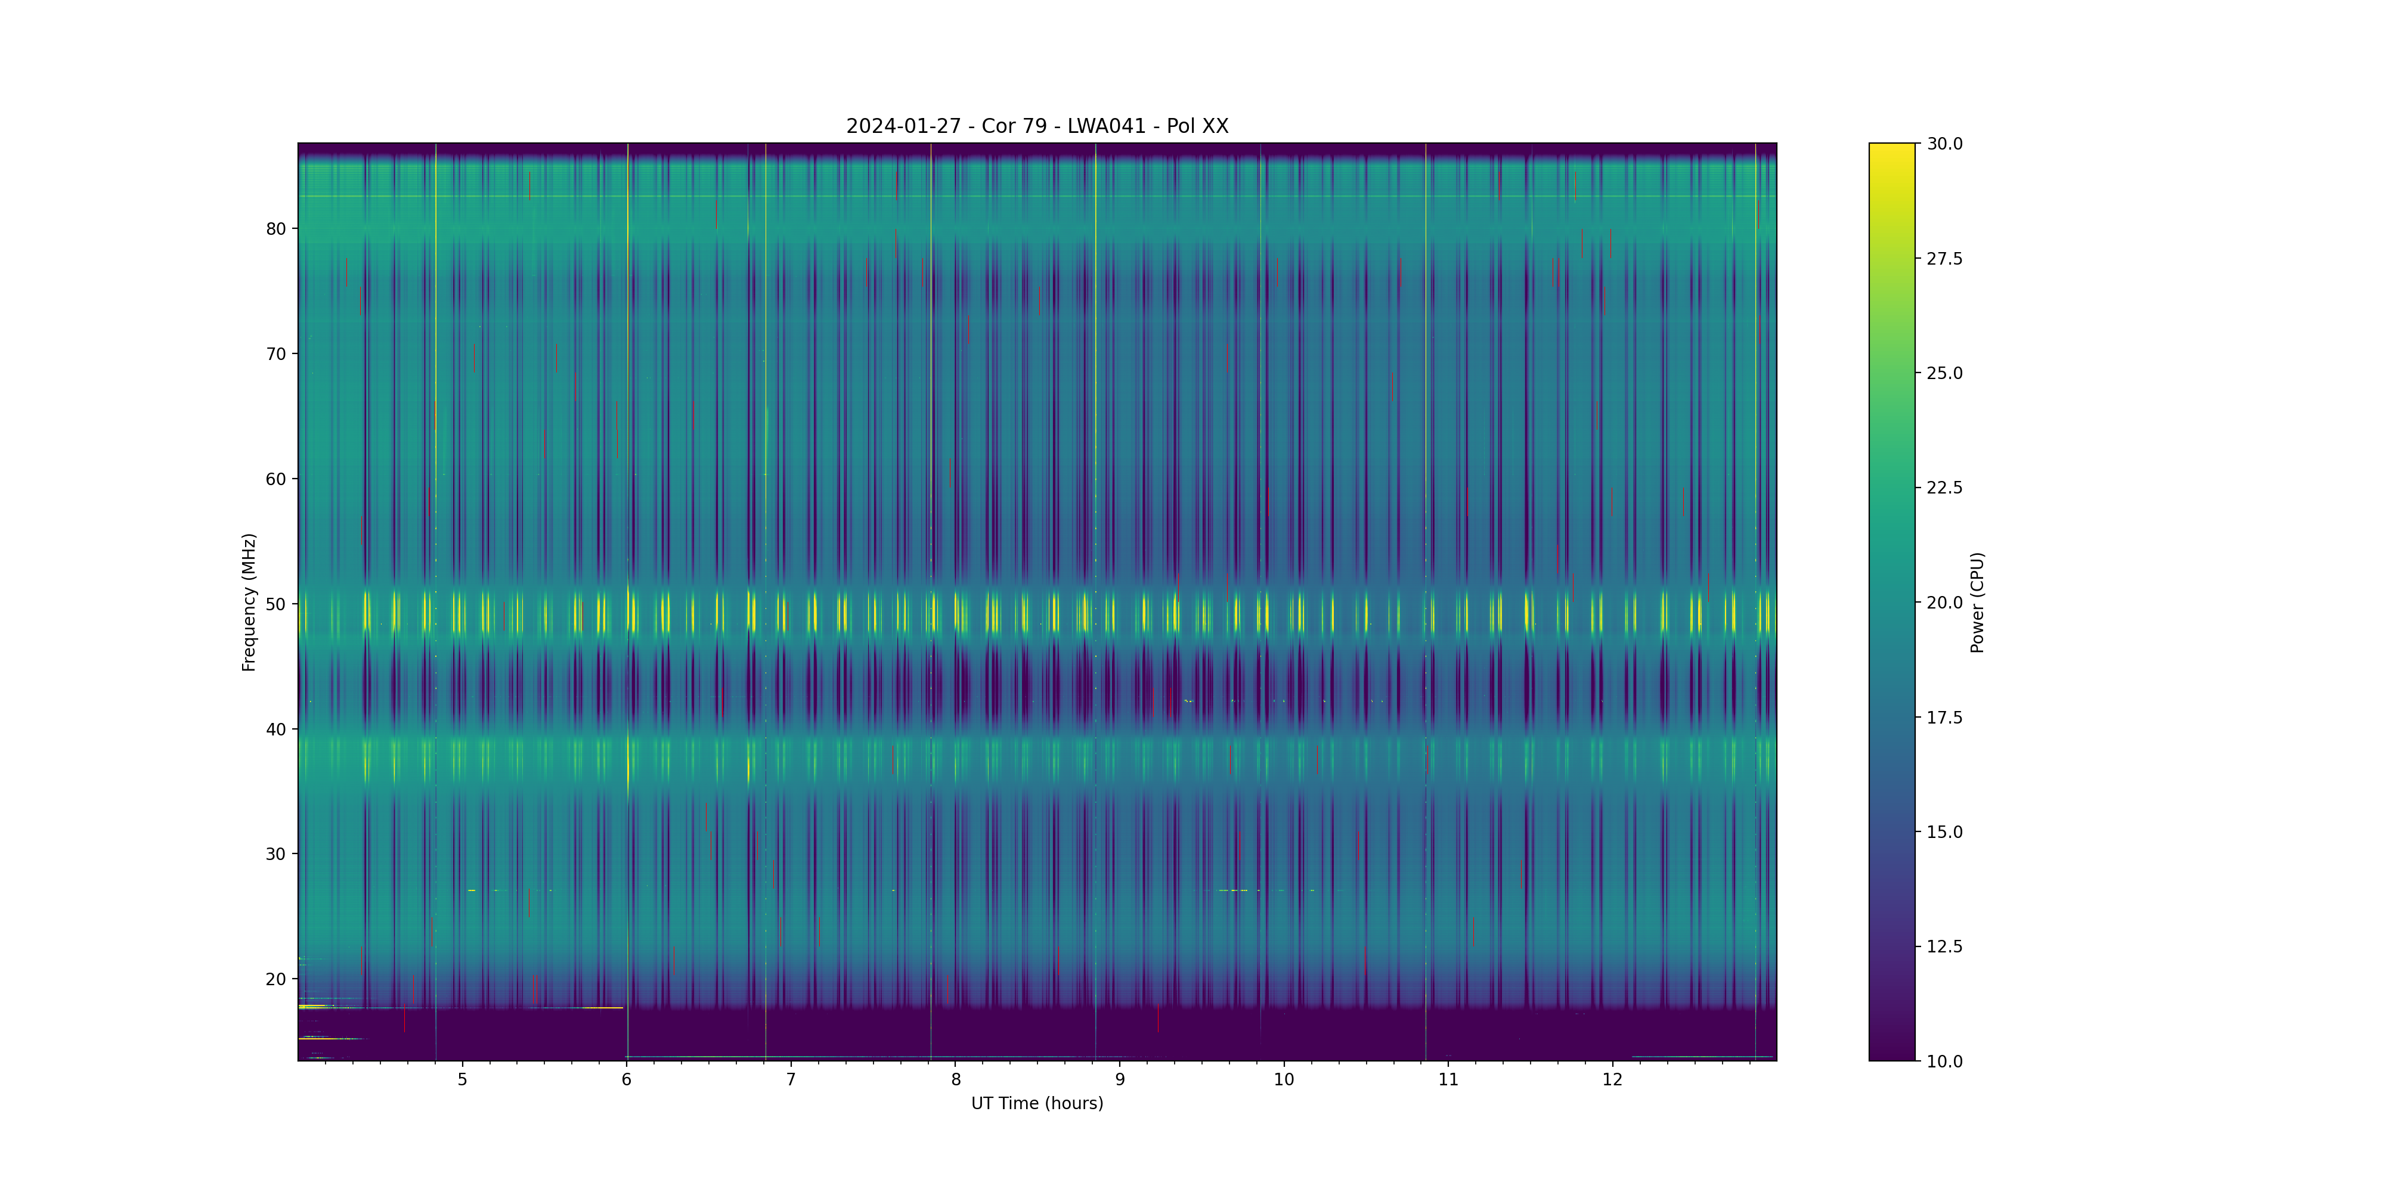Click the y-axis tick label 80
This screenshot has width=2385, height=1192.
pyautogui.click(x=276, y=229)
